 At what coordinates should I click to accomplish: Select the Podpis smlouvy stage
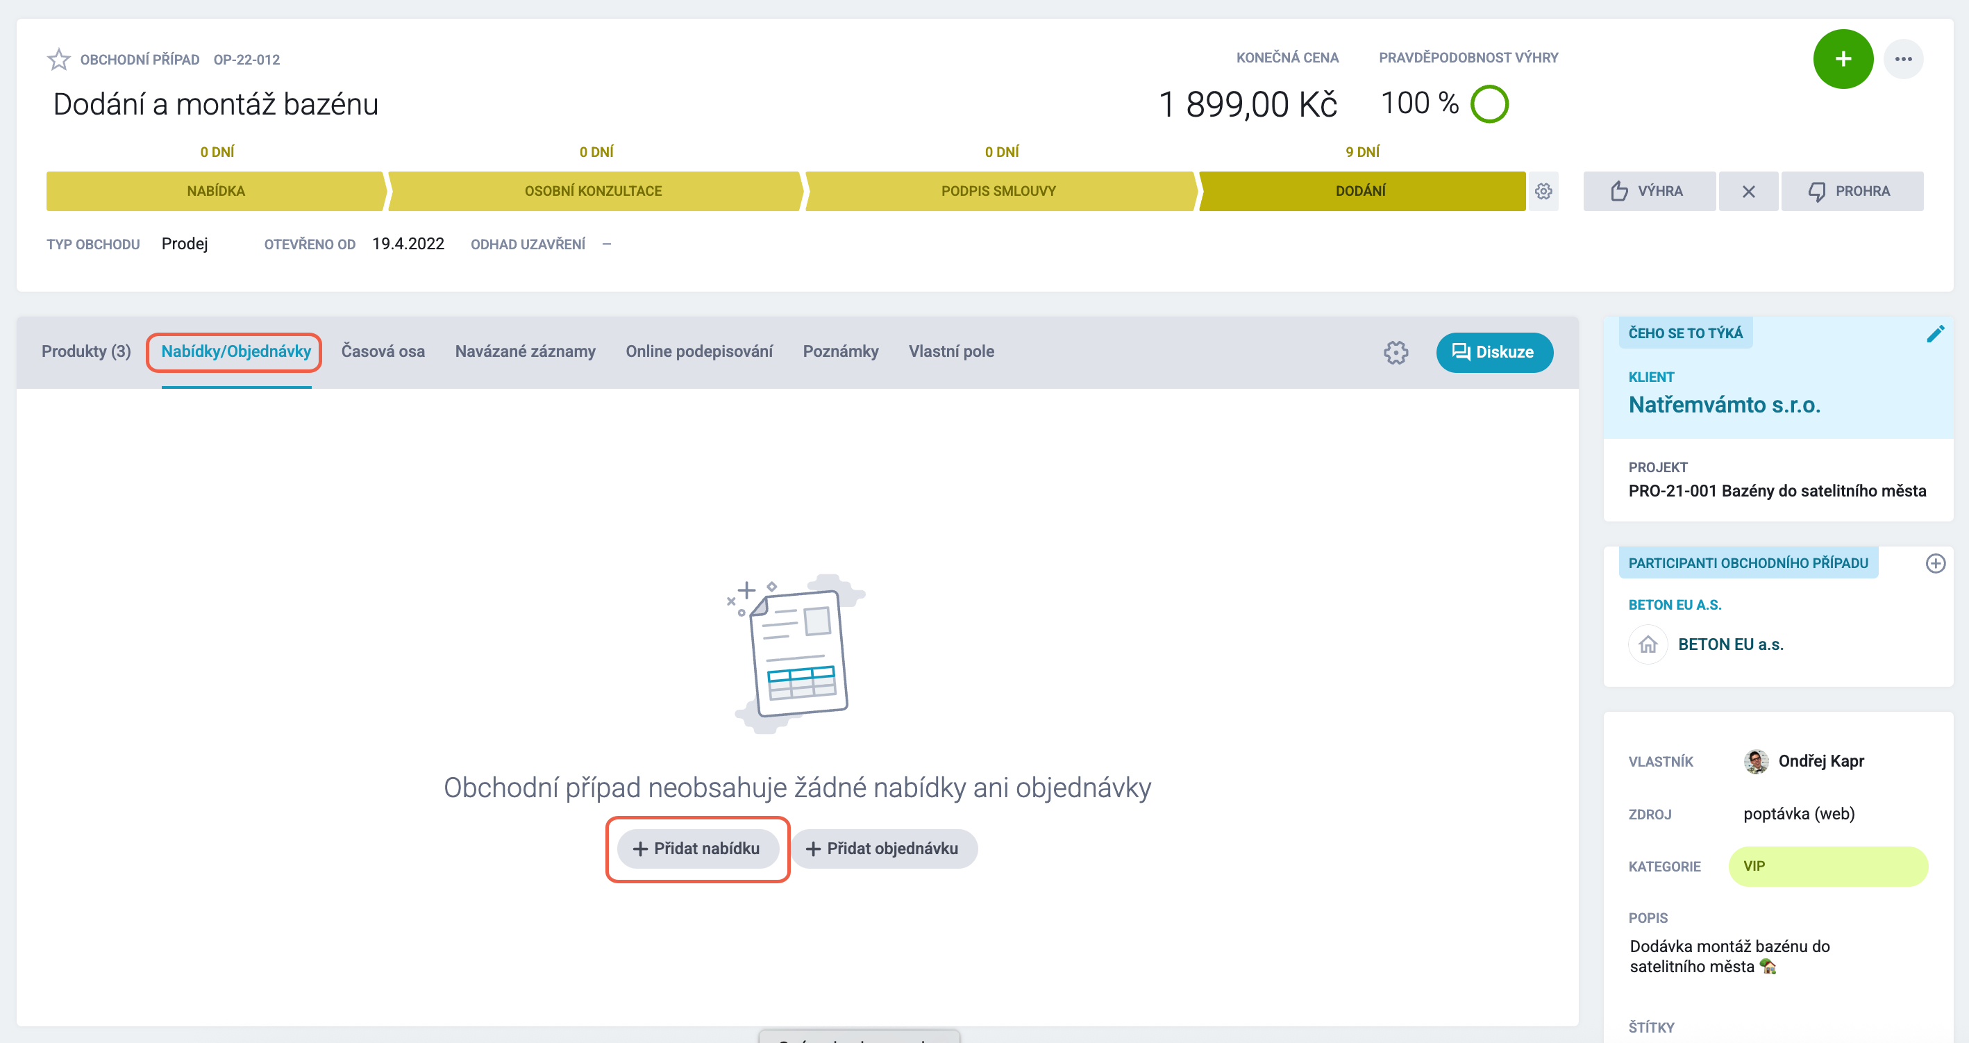(999, 191)
